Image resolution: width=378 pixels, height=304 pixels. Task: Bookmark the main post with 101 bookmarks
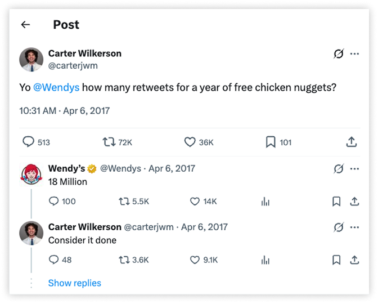click(x=271, y=142)
